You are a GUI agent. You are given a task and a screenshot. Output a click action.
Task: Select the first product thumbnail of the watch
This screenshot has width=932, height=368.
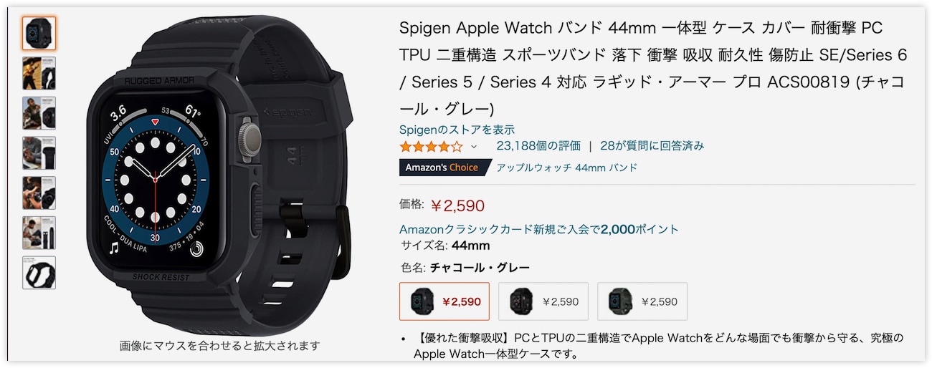point(39,33)
